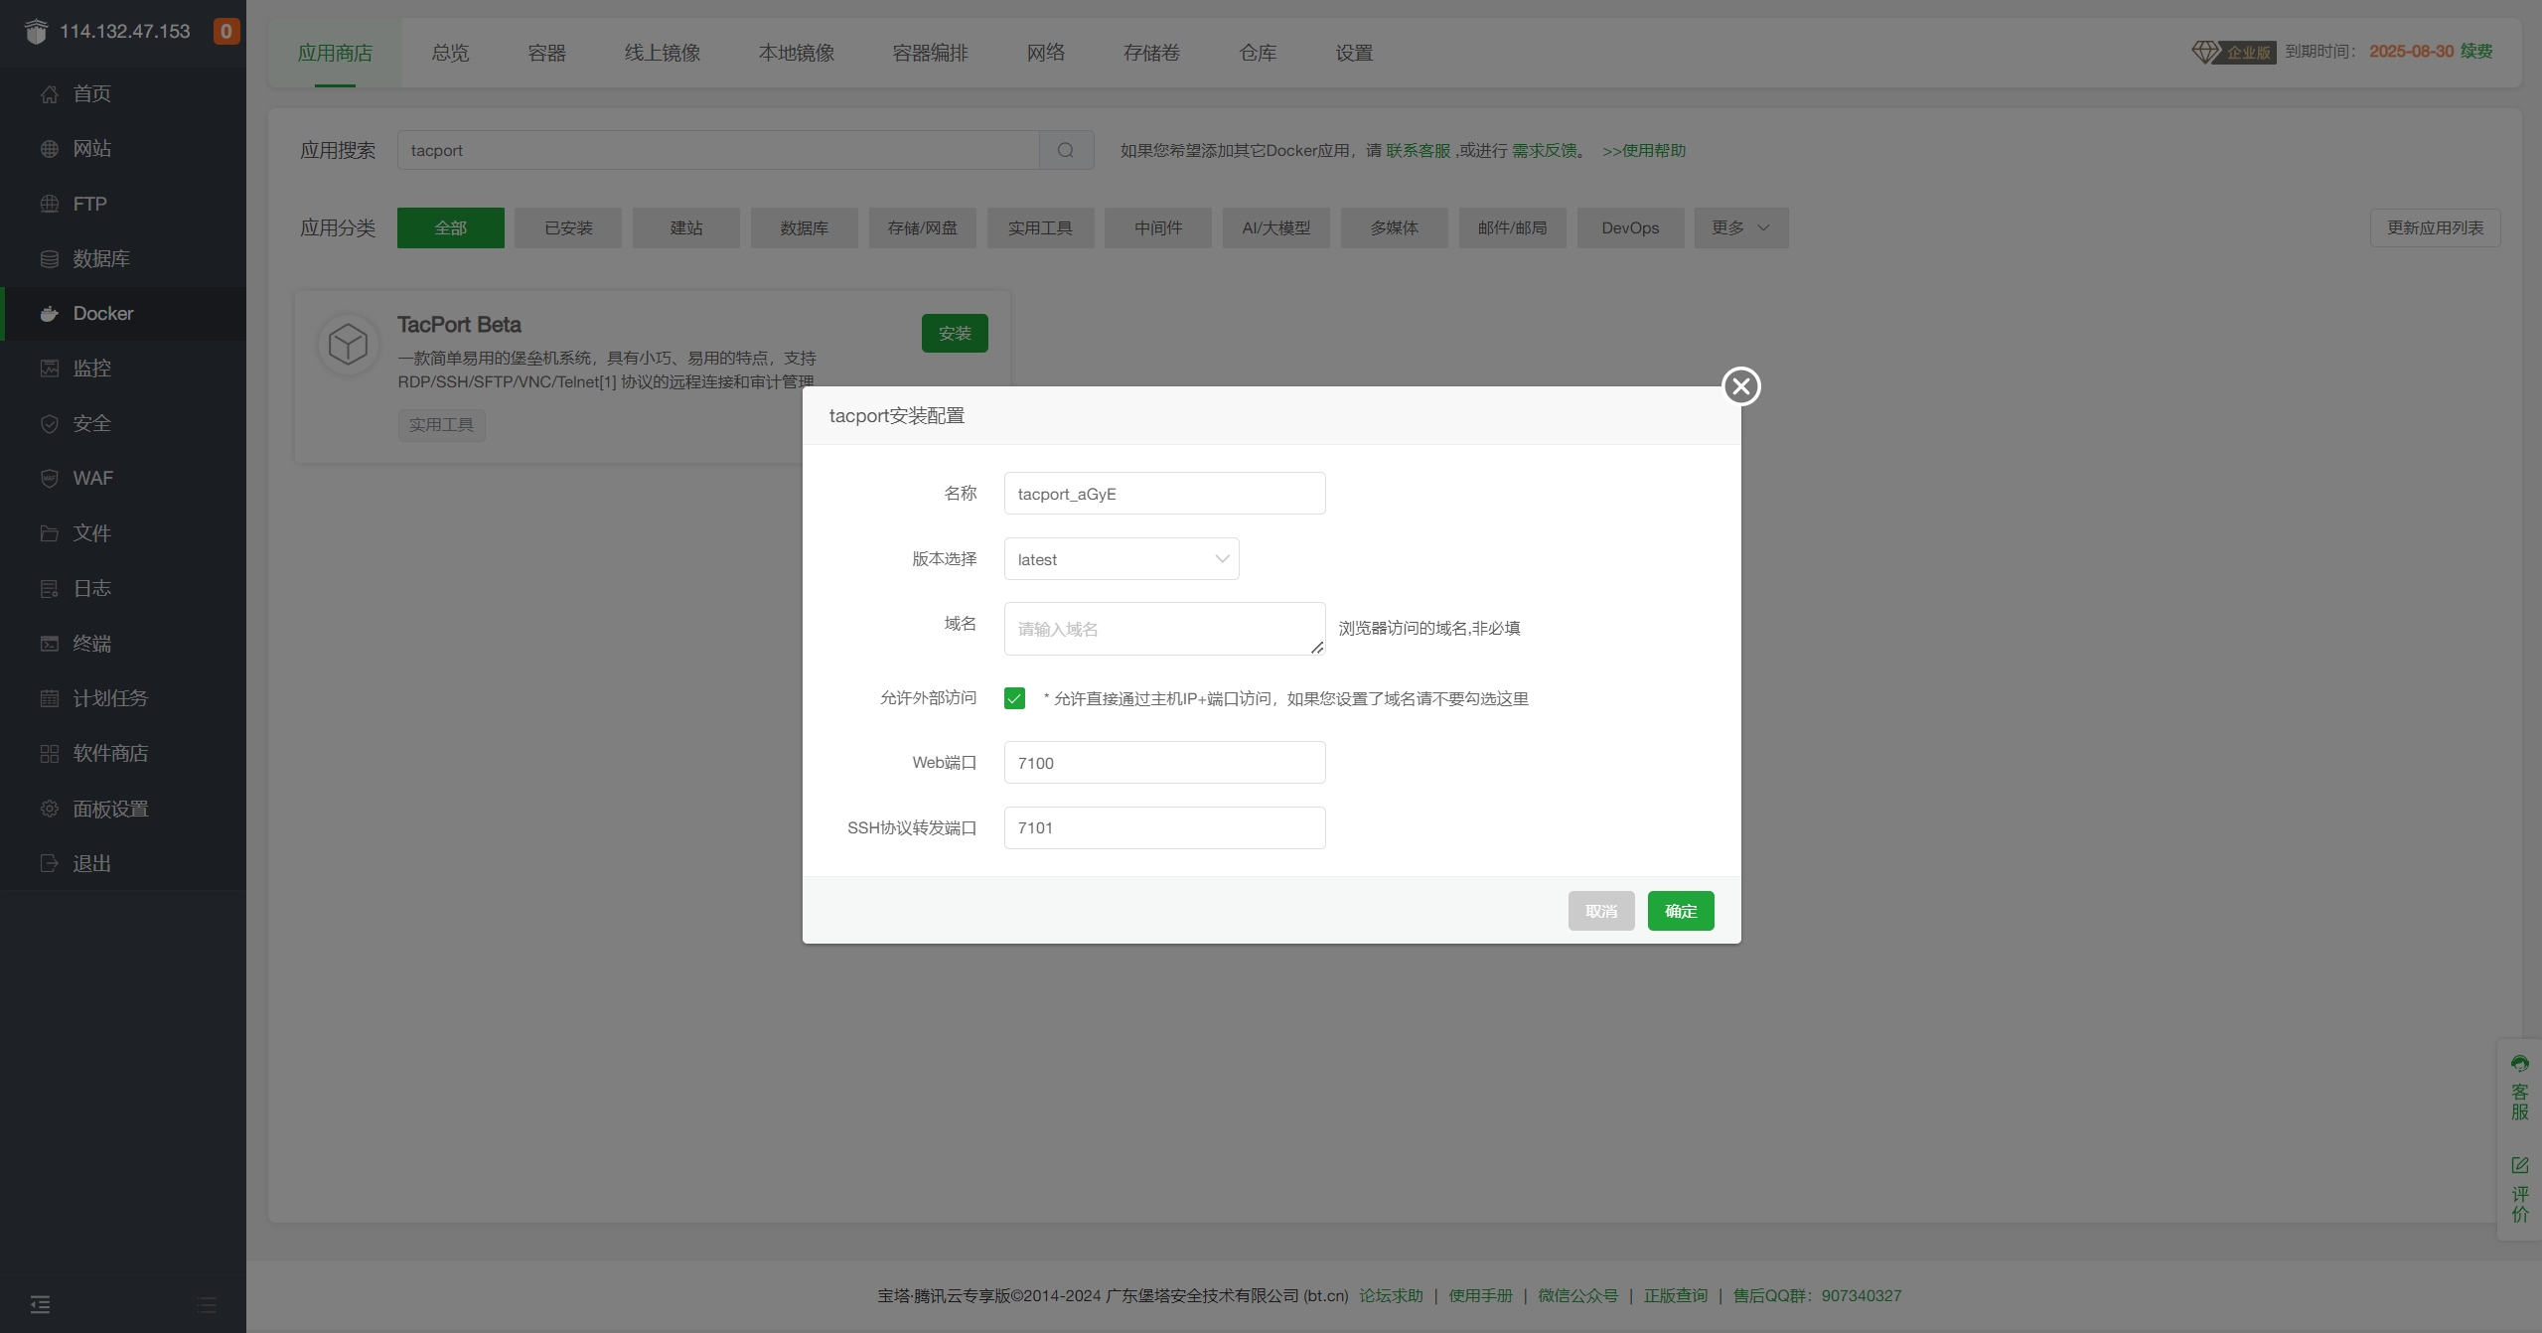Click the SSH协议转发端口 input field
2542x1333 pixels.
1164,827
